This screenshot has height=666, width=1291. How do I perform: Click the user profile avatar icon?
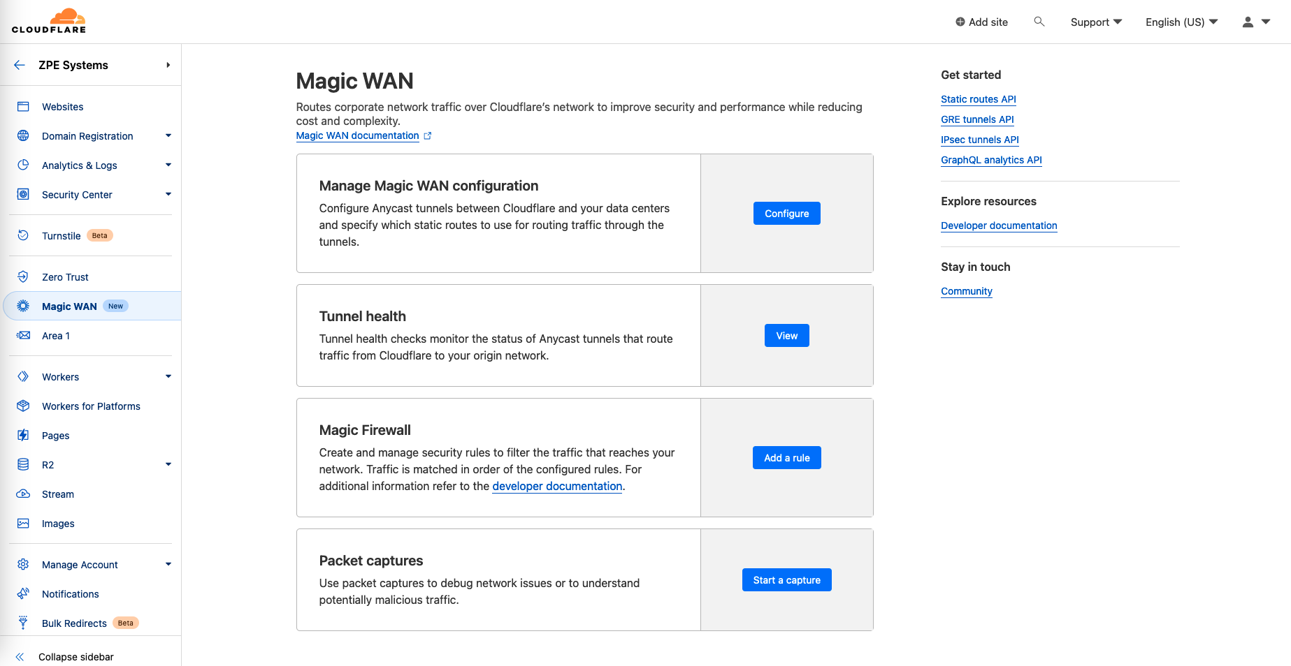tap(1248, 22)
